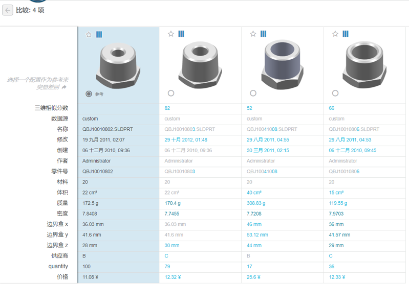This screenshot has height=284, width=409.
Task: Click the compare icon above second part
Action: (181, 34)
